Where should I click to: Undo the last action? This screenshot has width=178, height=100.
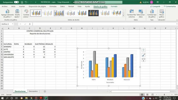[26, 2]
